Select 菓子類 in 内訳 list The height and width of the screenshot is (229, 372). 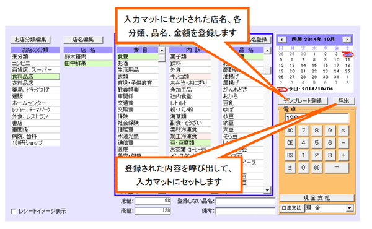point(190,56)
